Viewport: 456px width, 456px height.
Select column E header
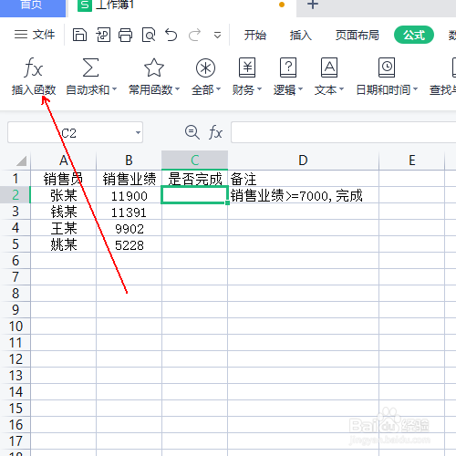pos(412,160)
